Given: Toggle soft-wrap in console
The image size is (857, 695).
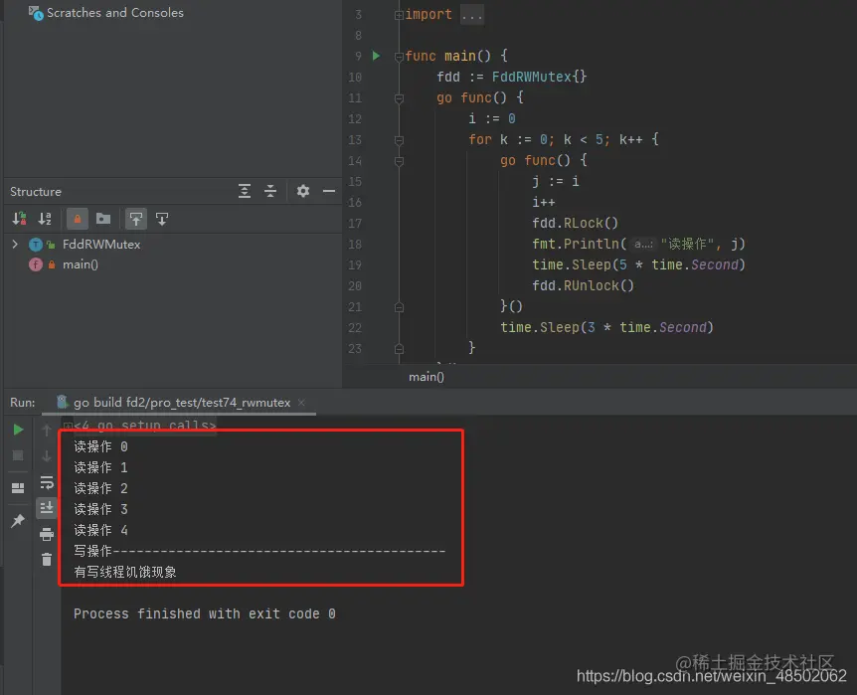Looking at the screenshot, I should pyautogui.click(x=47, y=482).
